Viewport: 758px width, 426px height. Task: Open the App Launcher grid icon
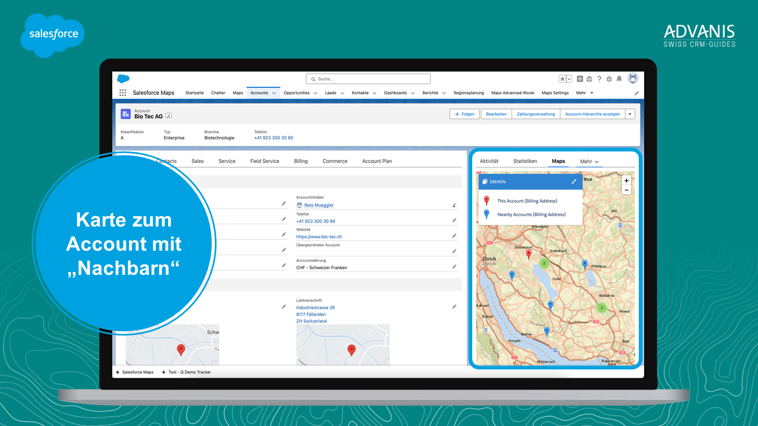pos(122,93)
